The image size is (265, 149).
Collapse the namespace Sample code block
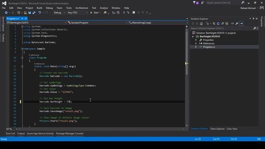(x=22, y=49)
